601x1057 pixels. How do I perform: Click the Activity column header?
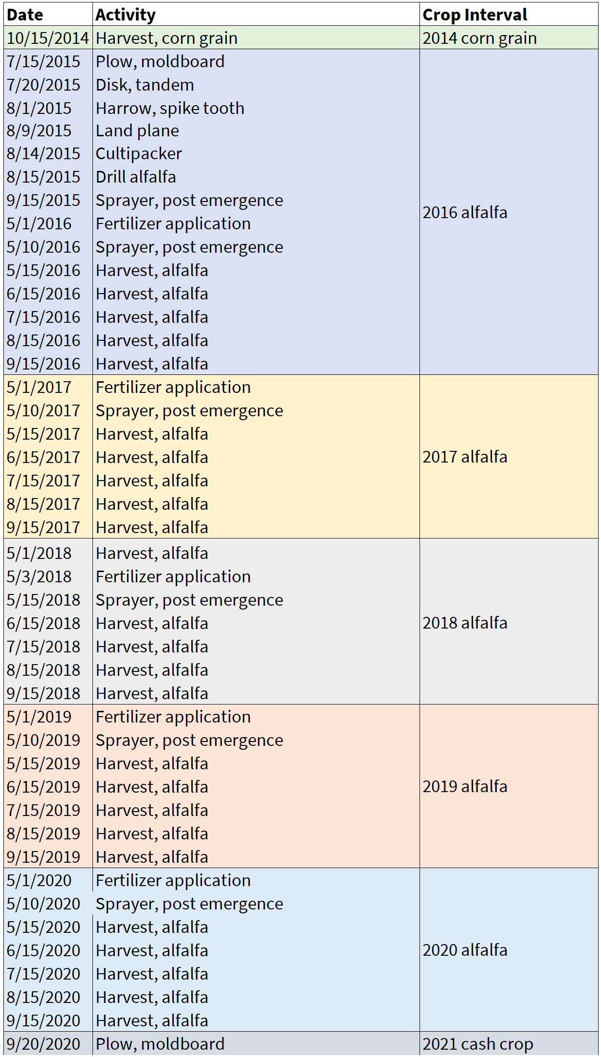[x=126, y=15]
